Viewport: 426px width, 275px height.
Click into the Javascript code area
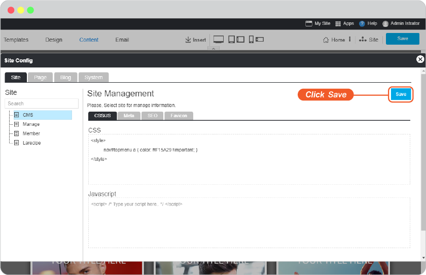(249, 223)
